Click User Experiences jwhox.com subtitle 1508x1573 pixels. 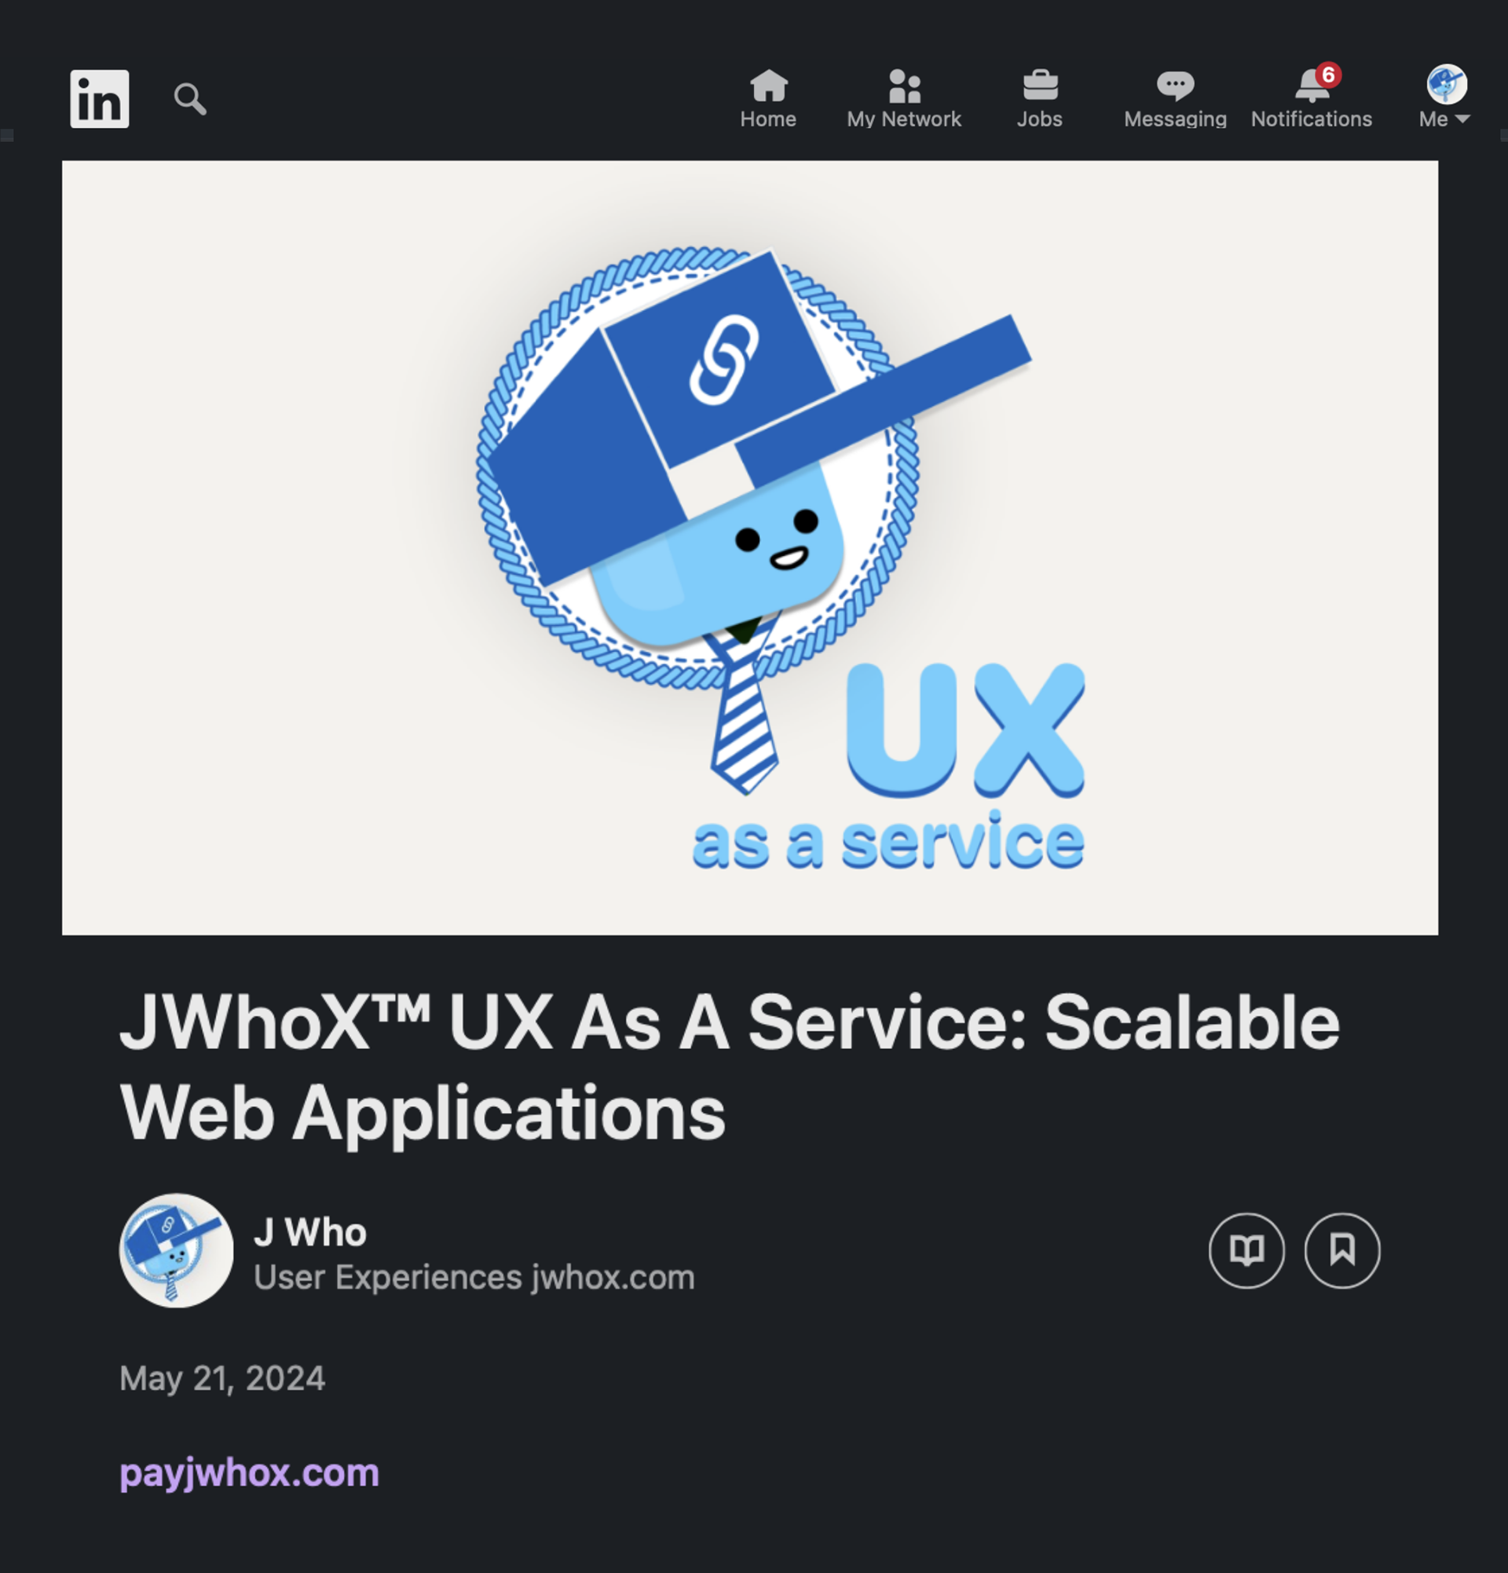click(x=474, y=1277)
